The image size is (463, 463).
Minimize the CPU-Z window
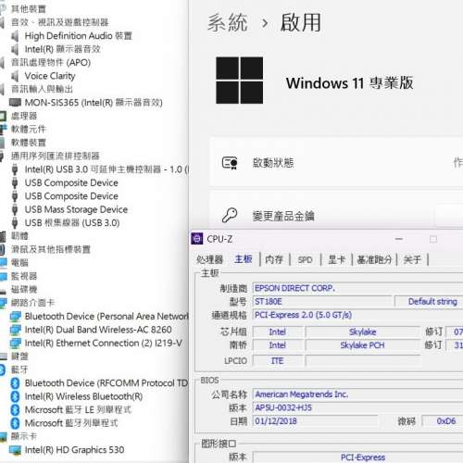399,239
